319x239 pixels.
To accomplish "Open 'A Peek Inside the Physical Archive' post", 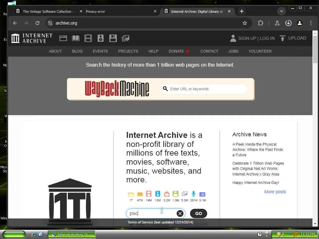I will pyautogui.click(x=258, y=150).
